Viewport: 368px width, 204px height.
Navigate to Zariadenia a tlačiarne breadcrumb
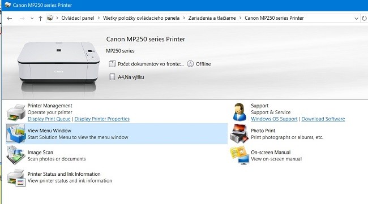212,18
